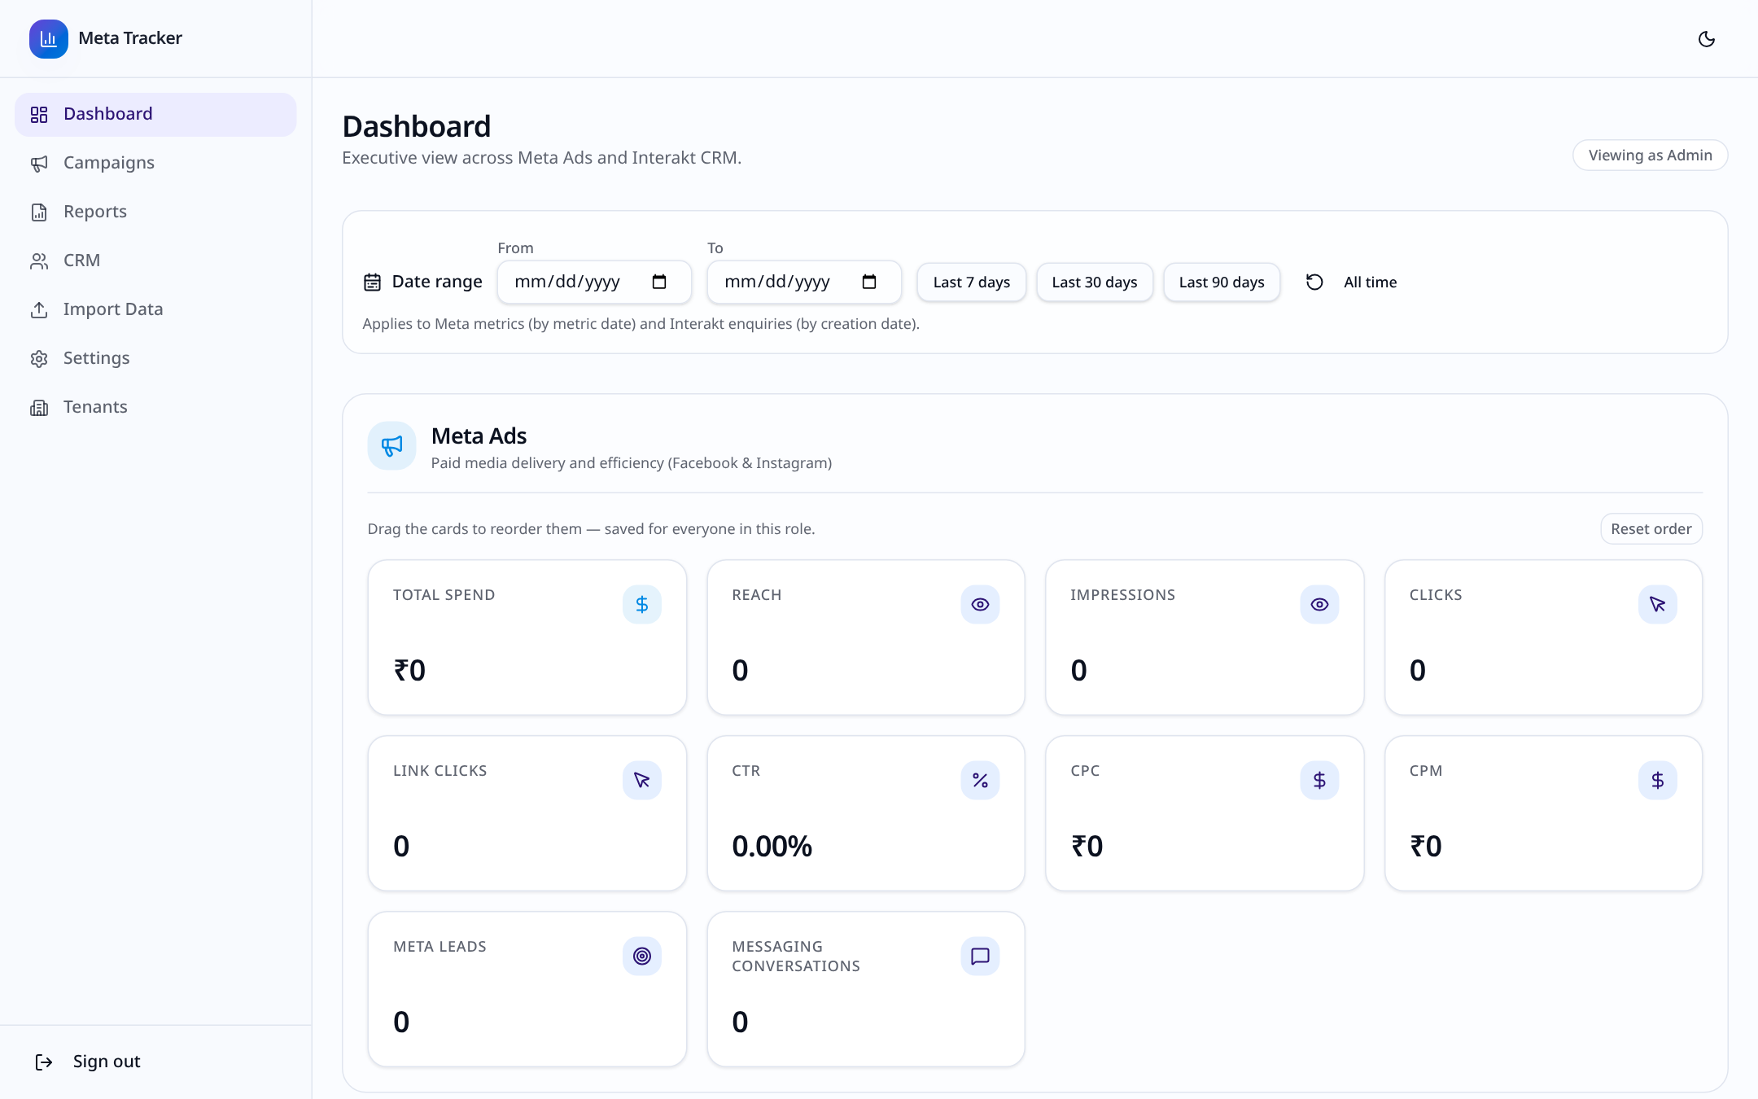1758x1099 pixels.
Task: Click the Messaging Conversations card value 0
Action: coord(740,1022)
